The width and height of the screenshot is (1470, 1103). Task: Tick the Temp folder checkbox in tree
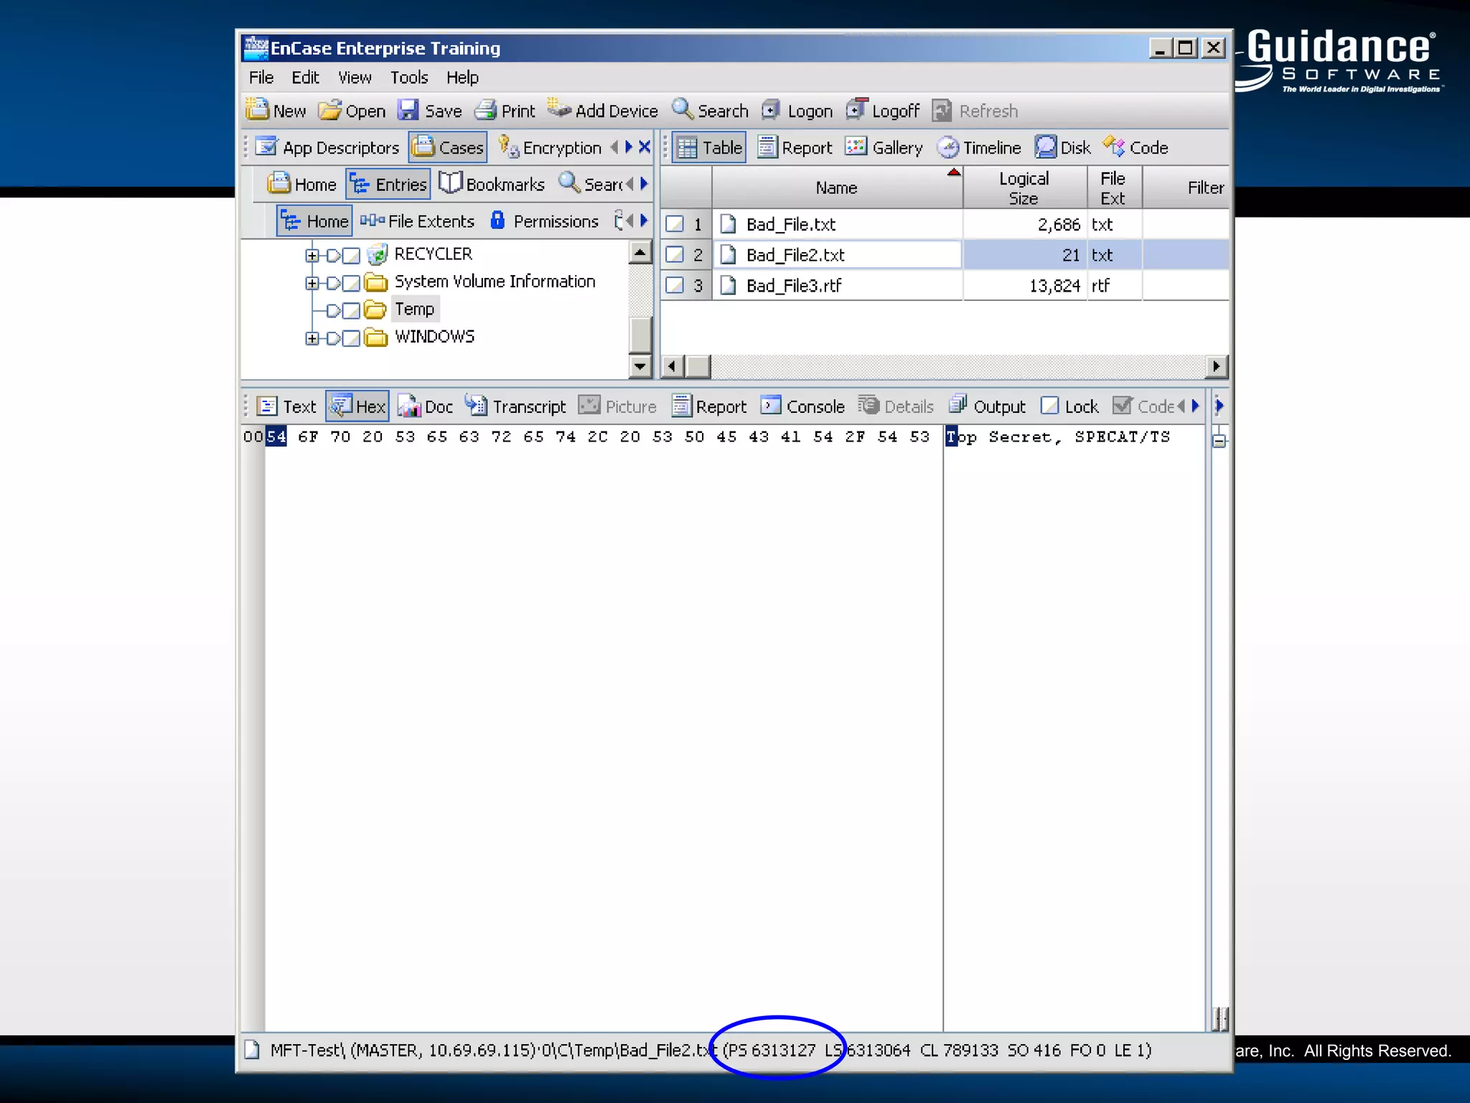351,310
